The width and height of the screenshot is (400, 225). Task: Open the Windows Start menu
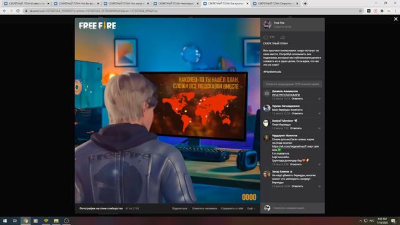pos(4,221)
